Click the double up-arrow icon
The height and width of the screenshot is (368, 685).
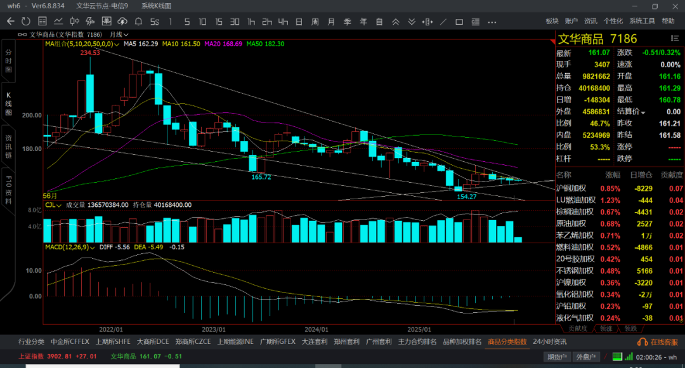395,22
